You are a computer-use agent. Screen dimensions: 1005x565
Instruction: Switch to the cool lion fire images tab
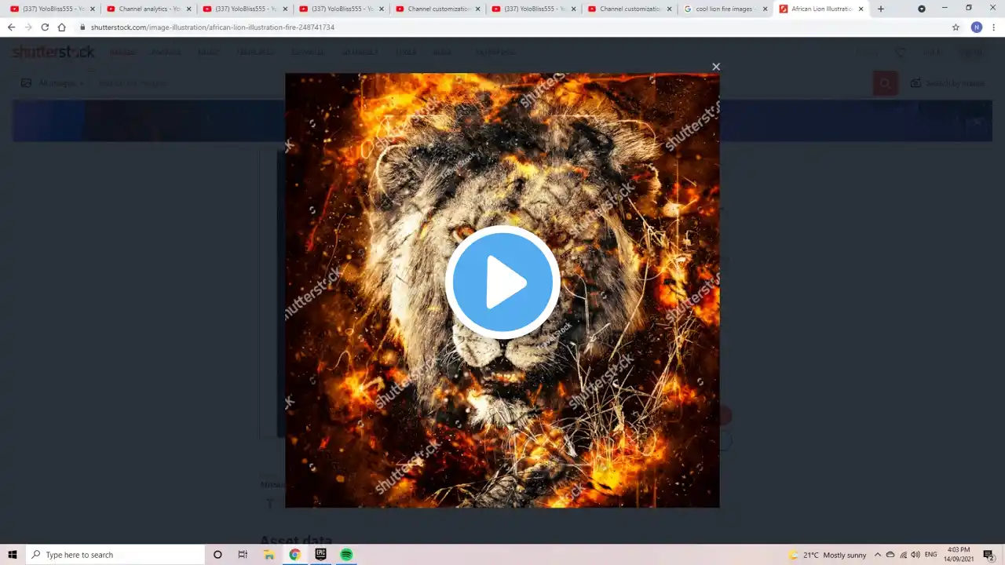coord(726,9)
